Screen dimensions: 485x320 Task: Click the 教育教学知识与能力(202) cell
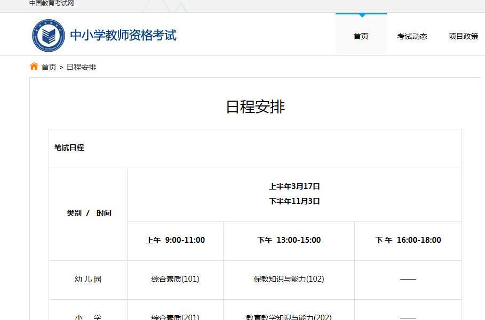288,316
